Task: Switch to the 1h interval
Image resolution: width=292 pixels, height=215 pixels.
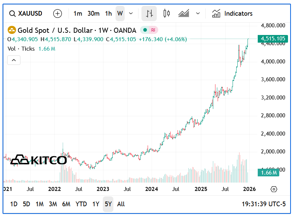Action: pos(108,13)
